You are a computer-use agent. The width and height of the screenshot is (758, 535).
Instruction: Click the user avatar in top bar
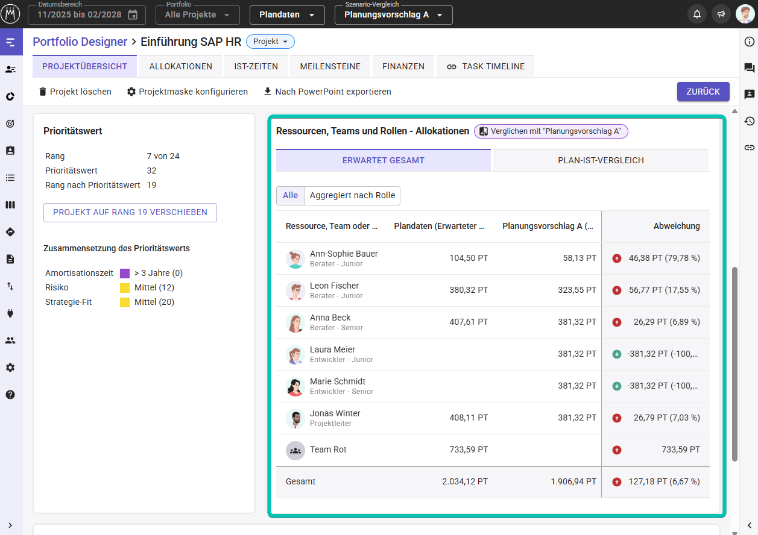click(745, 14)
